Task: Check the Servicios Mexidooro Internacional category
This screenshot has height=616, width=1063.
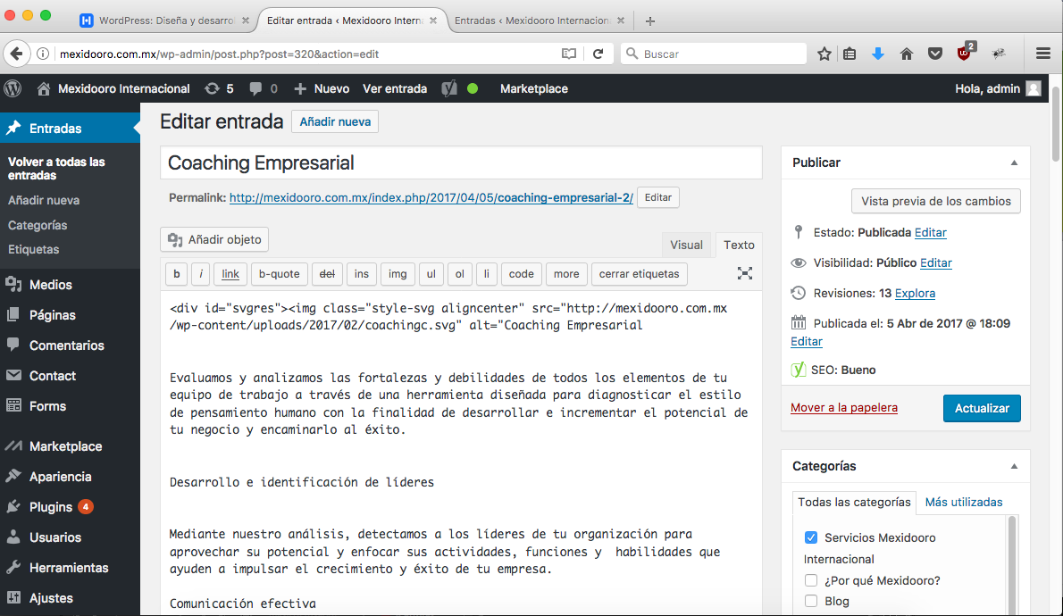Action: tap(811, 537)
